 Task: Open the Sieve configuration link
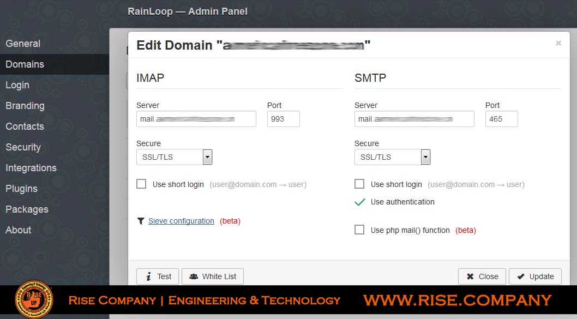click(x=181, y=221)
